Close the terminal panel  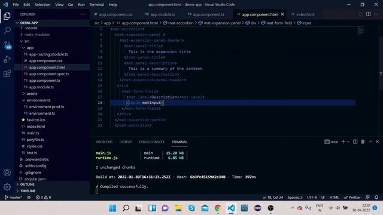click(377, 142)
